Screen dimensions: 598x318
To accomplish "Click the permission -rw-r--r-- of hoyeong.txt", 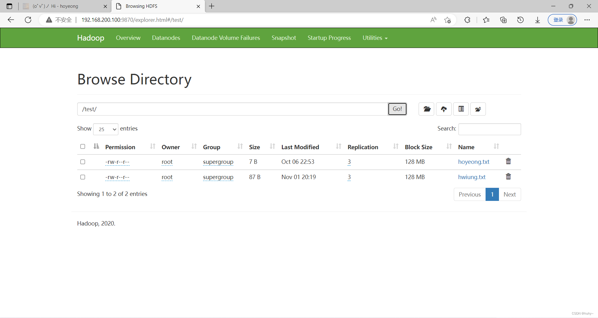I will point(117,162).
